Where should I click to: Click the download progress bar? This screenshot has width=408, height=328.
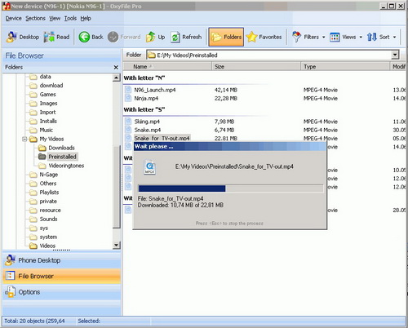231,188
